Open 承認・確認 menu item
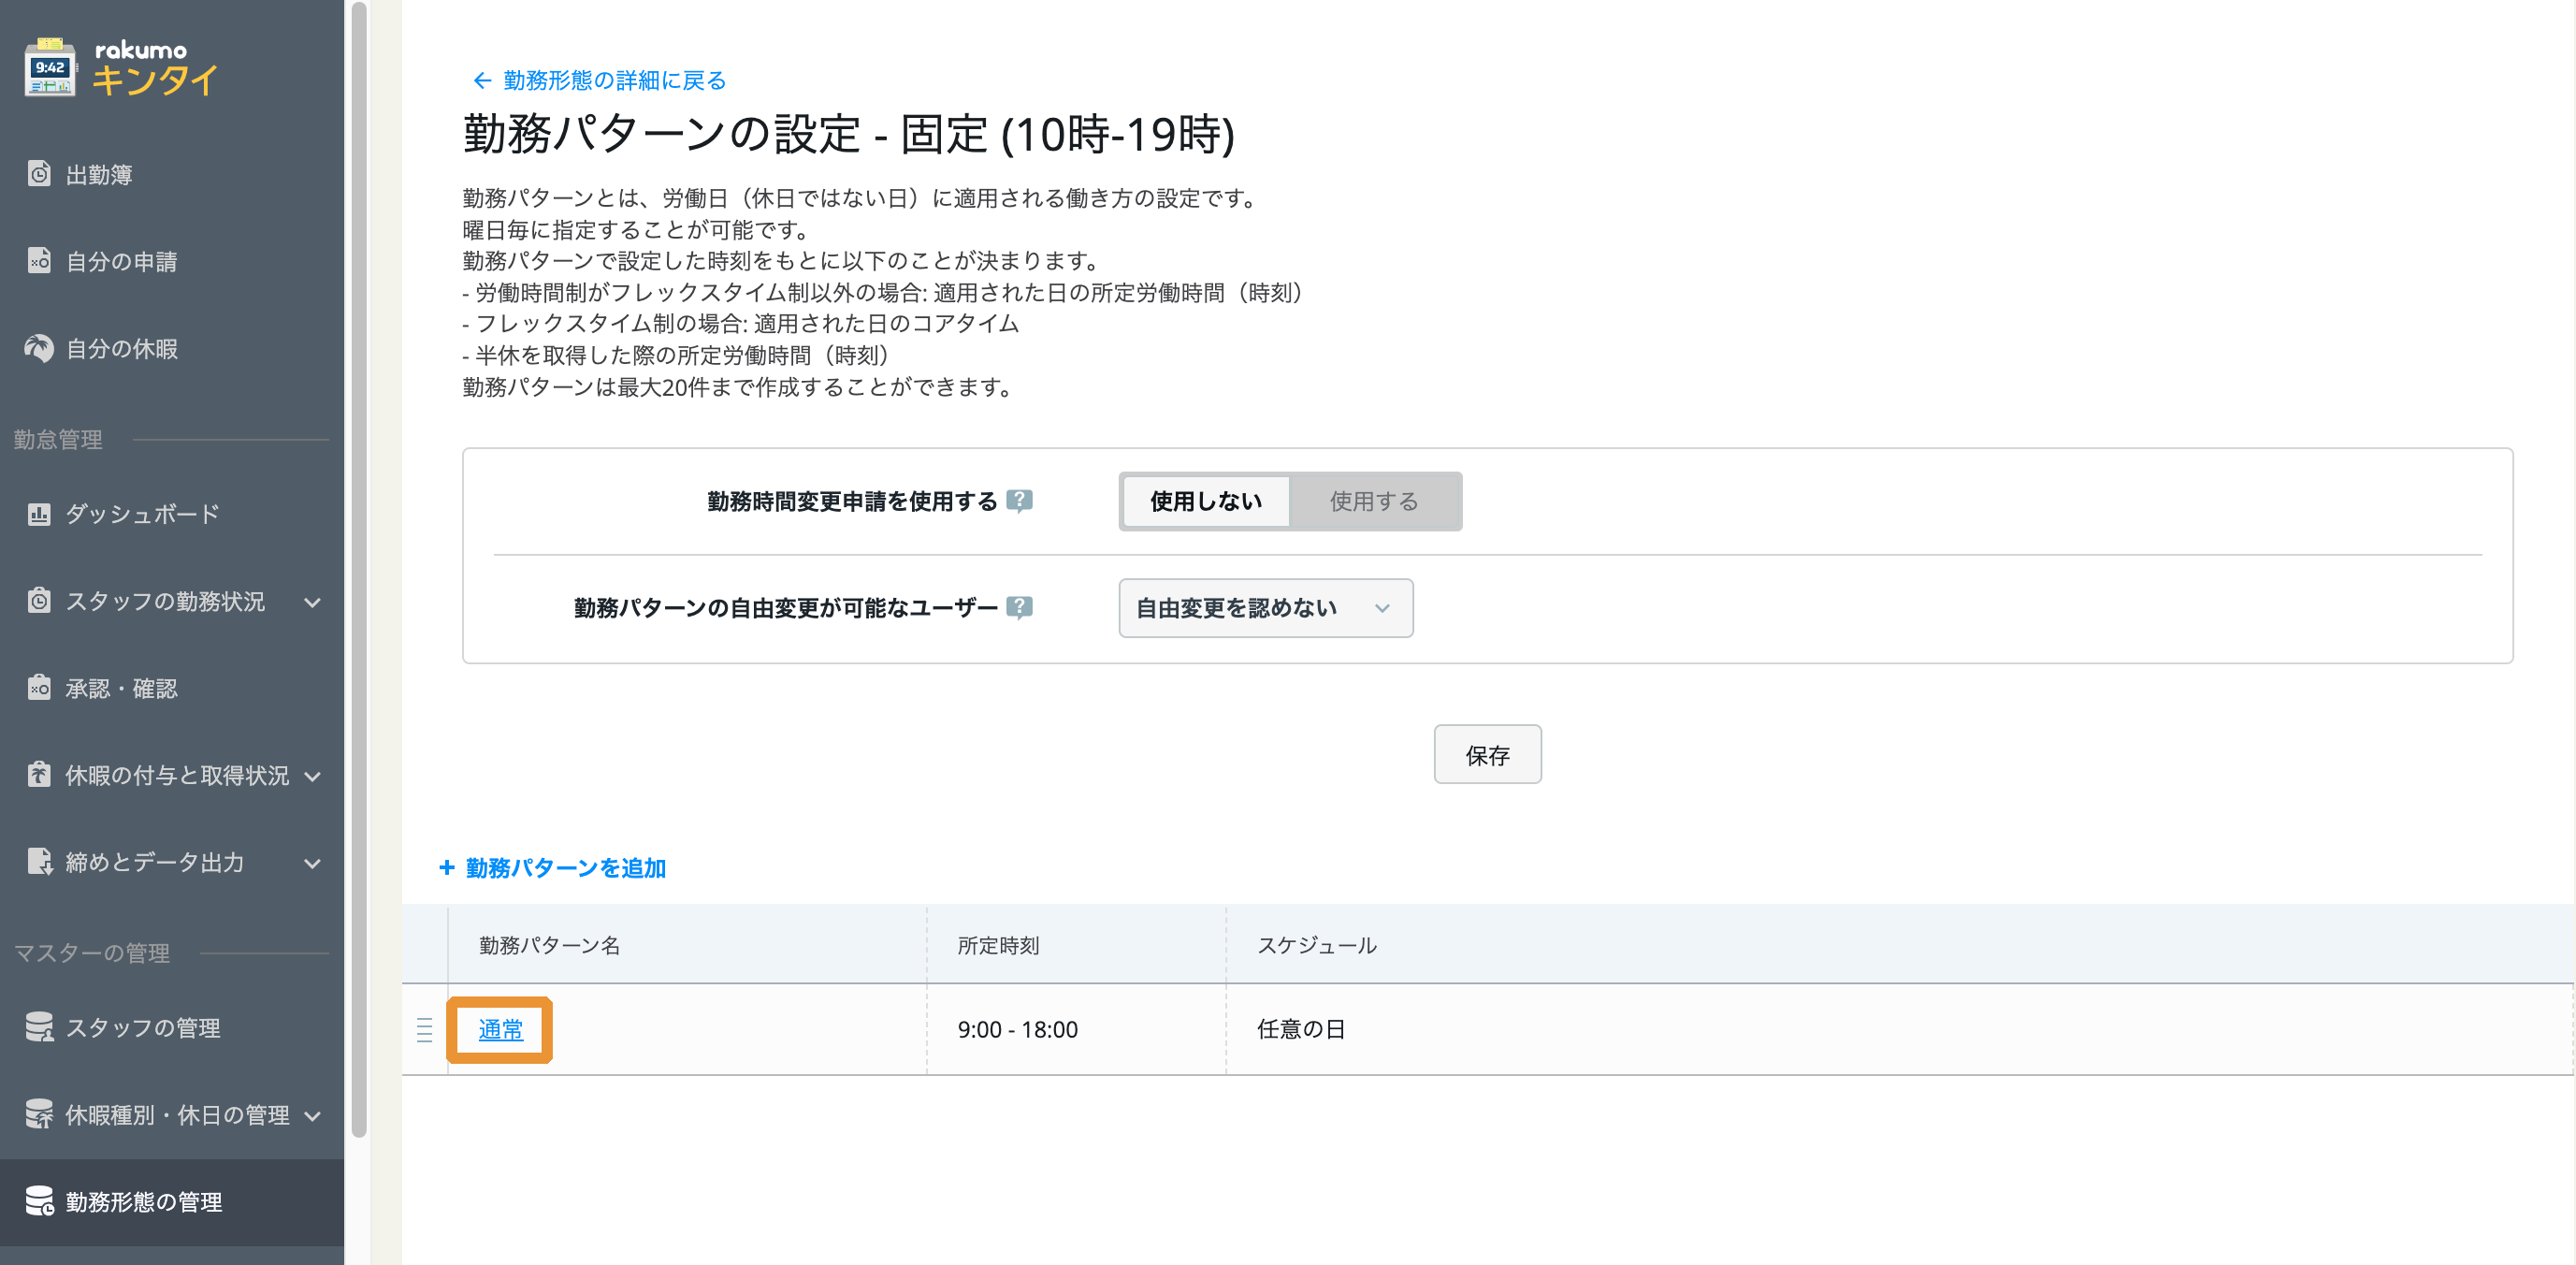The width and height of the screenshot is (2576, 1265). [172, 688]
